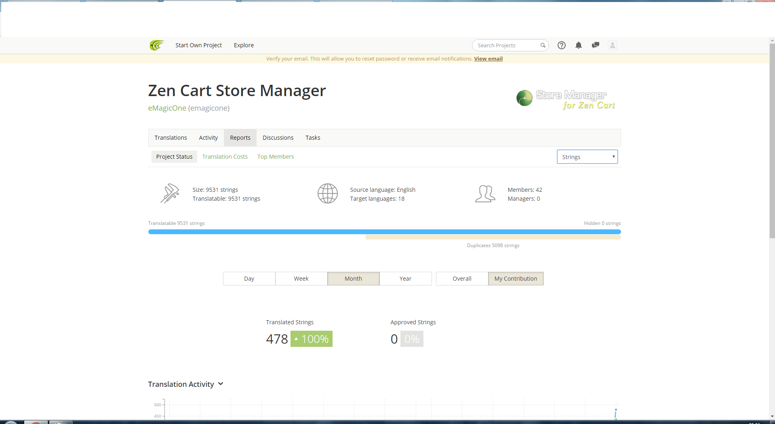
Task: Collapse the Translation Activity section chevron
Action: tap(221, 384)
